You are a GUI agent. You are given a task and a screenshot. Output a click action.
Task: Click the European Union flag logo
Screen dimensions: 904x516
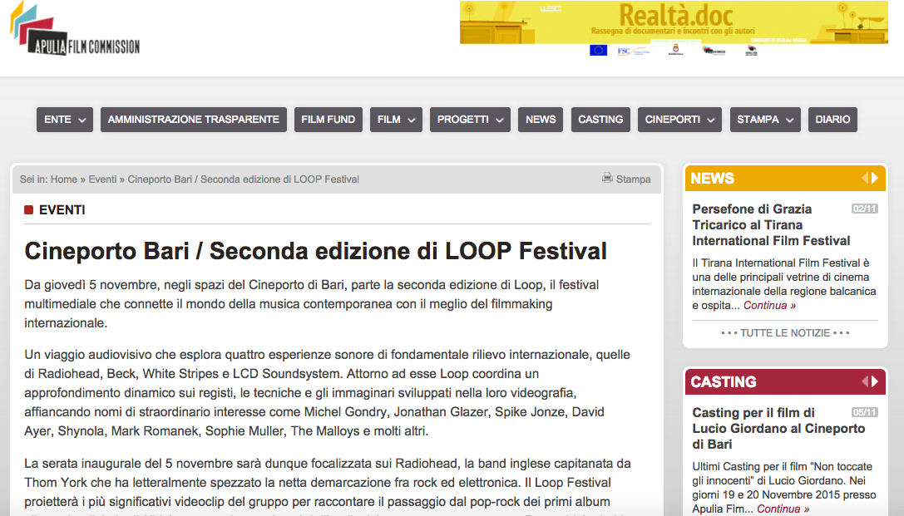point(598,50)
